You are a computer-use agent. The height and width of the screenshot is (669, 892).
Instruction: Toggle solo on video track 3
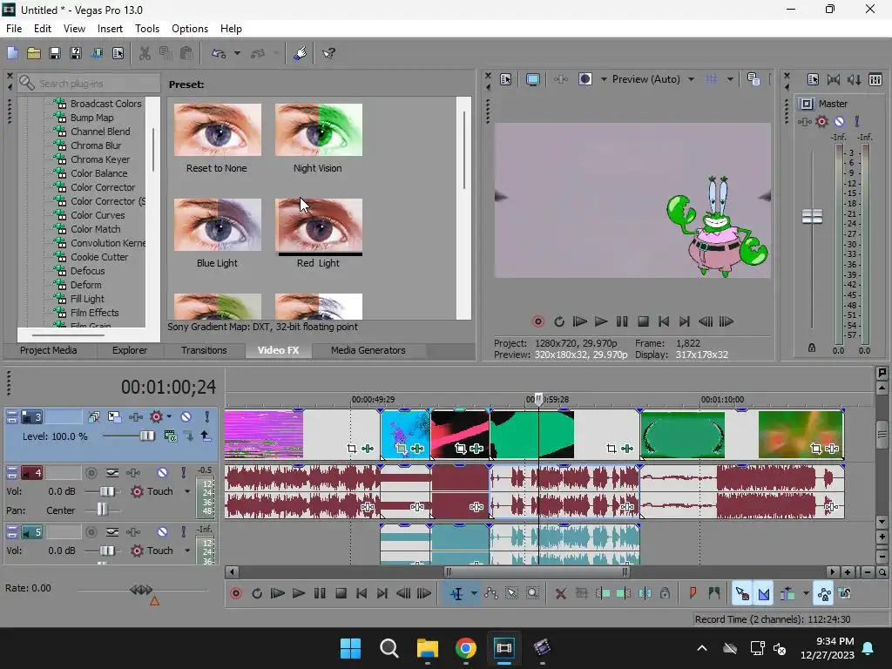(206, 417)
